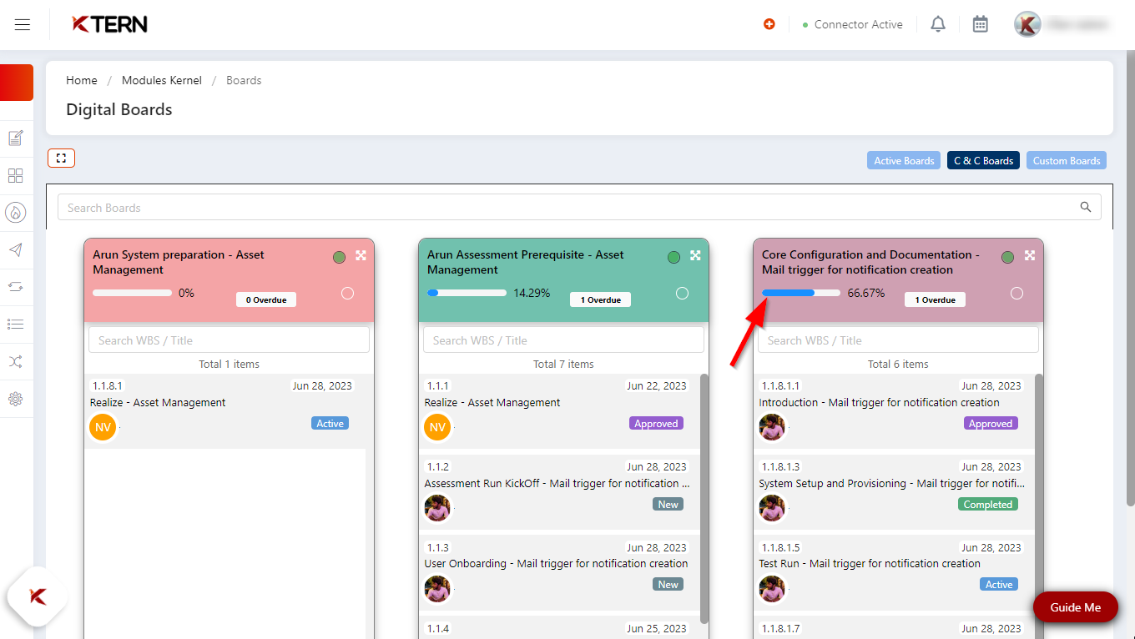Screen dimensions: 1135x639
Task: Open the hamburger navigation menu
Action: 22,24
